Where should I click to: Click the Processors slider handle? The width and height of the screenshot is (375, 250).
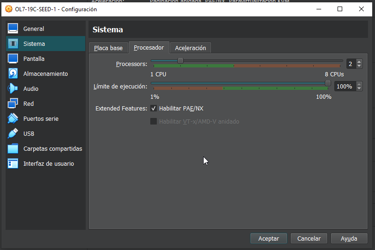[180, 60]
